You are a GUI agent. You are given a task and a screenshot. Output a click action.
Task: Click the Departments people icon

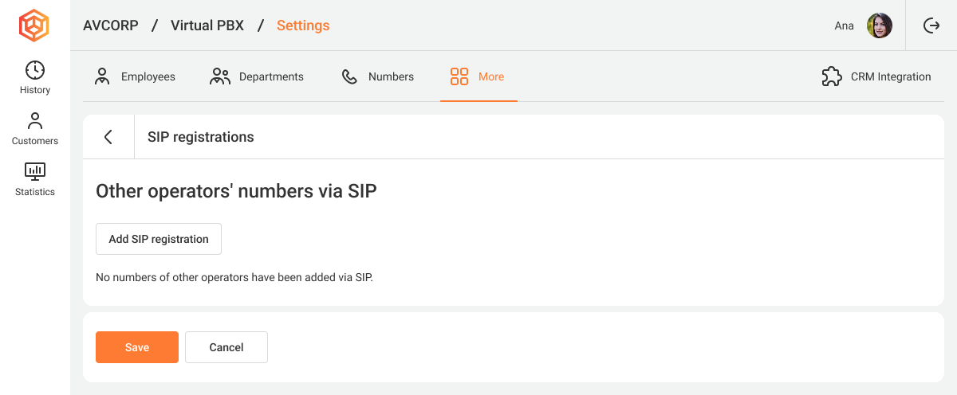(x=220, y=76)
